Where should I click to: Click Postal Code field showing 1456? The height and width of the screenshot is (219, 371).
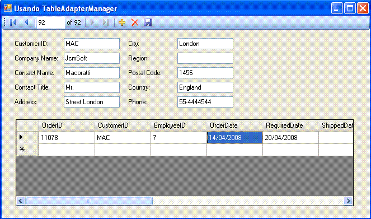[x=205, y=73]
